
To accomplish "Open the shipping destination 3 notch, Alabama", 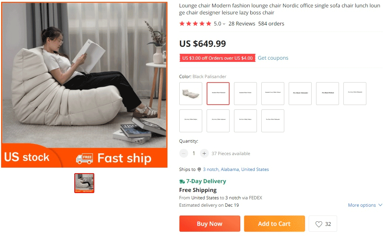I will point(236,169).
